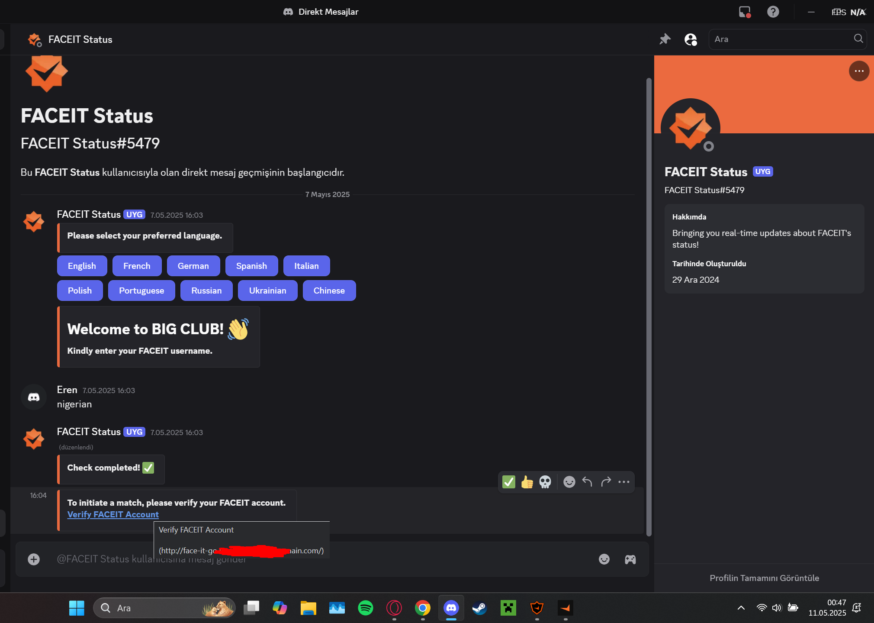Select Ukrainian language button
Screen dimensions: 874x623
267,291
